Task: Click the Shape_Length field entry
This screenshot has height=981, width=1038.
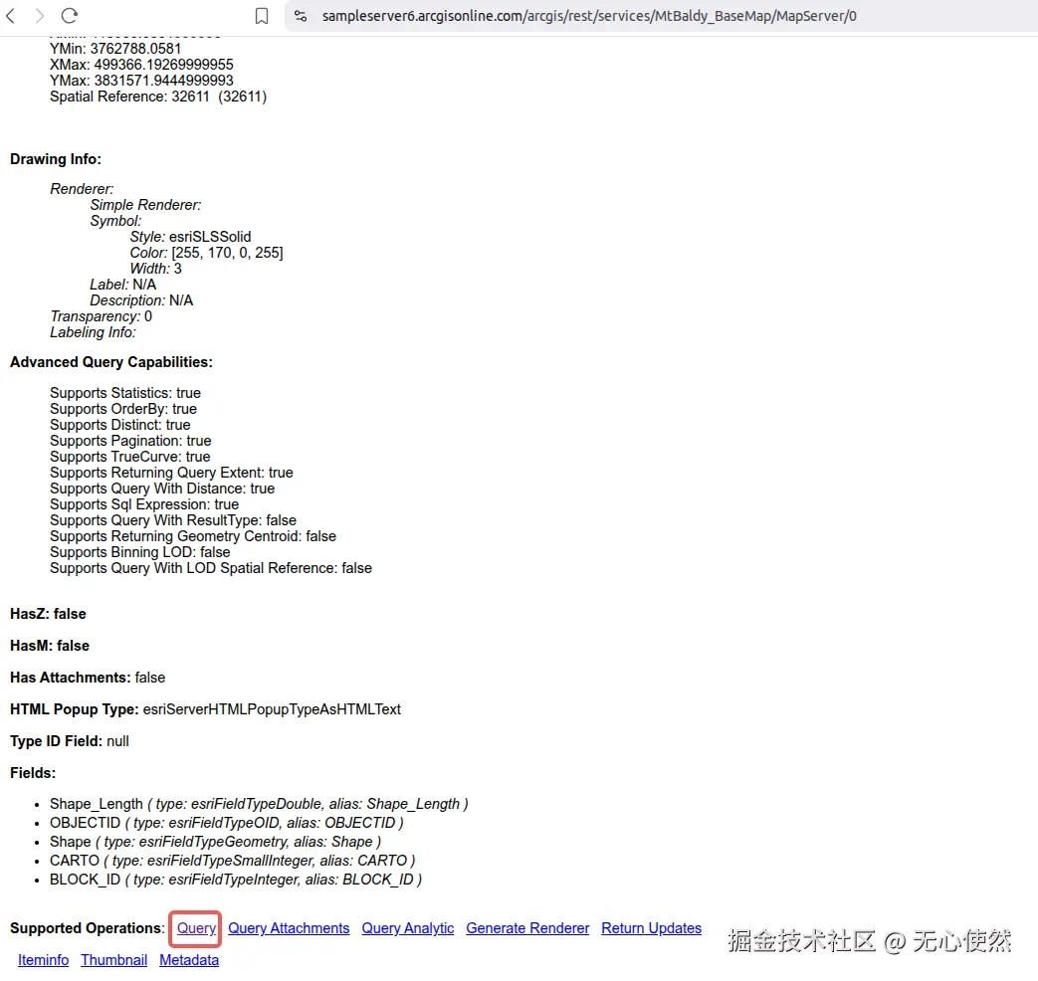Action: click(259, 804)
